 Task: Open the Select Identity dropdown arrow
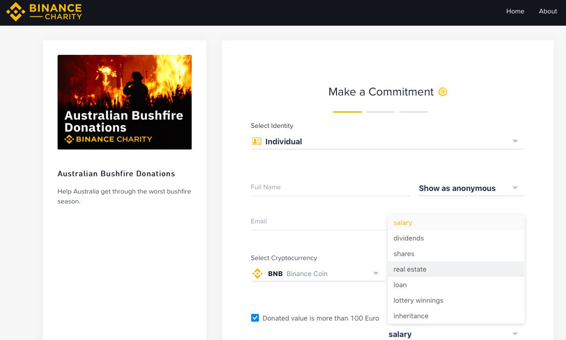(x=515, y=141)
